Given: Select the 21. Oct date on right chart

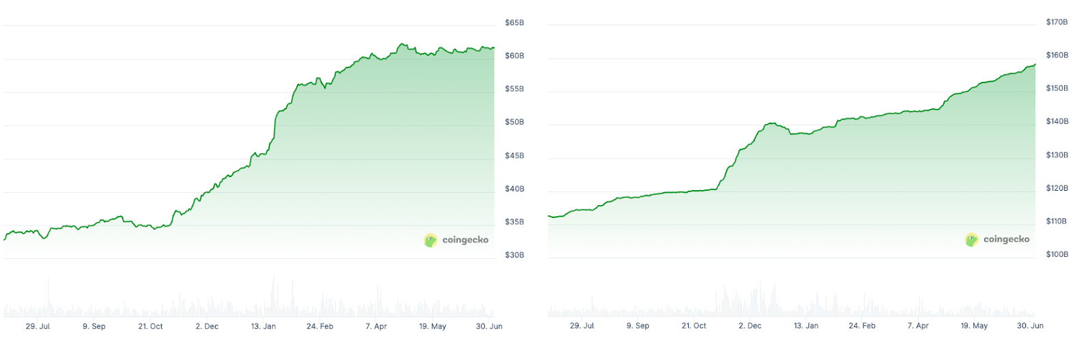Looking at the screenshot, I should pyautogui.click(x=693, y=326).
